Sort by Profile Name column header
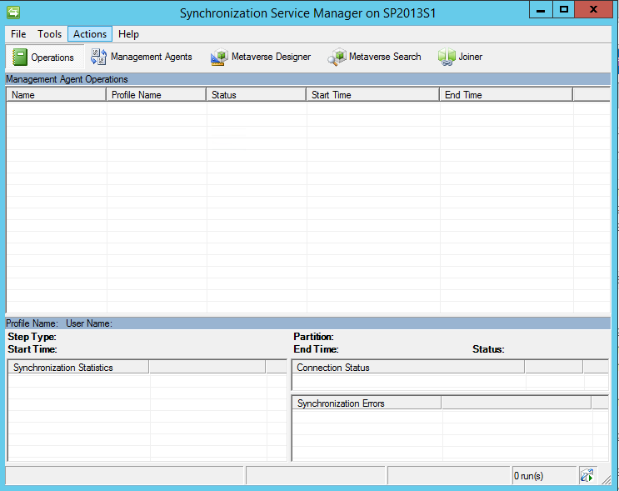 pos(157,95)
